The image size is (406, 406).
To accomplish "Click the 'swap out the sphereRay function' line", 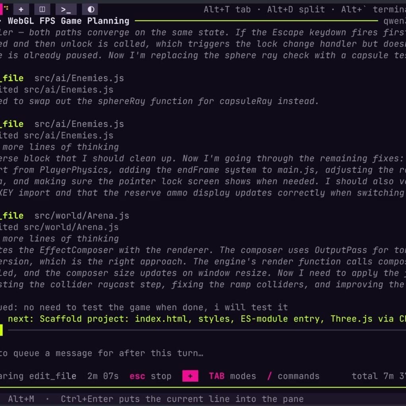I will [159, 101].
